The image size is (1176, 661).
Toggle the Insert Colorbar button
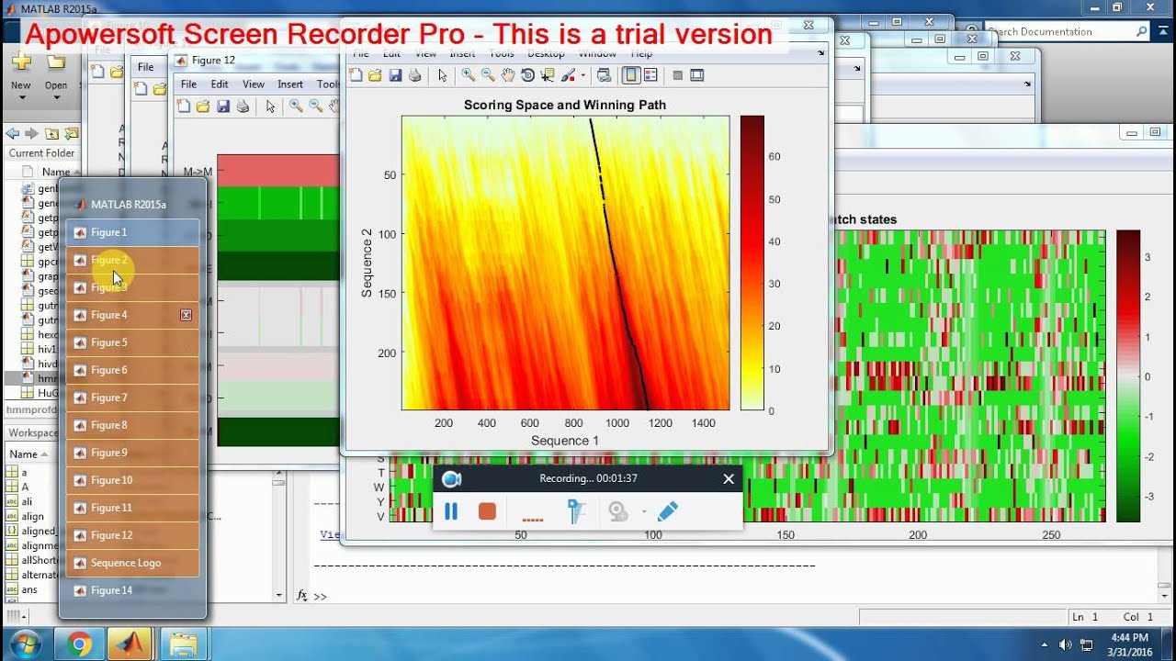[x=631, y=75]
